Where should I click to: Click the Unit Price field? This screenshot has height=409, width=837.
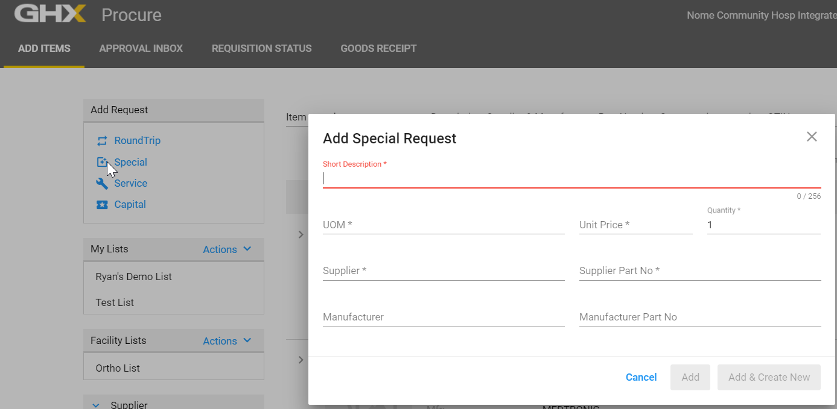coord(636,225)
